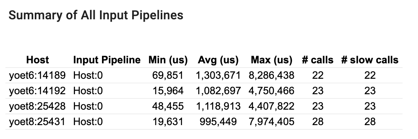The height and width of the screenshot is (139, 418).
Task: Click the min value 69,851
Action: point(168,76)
